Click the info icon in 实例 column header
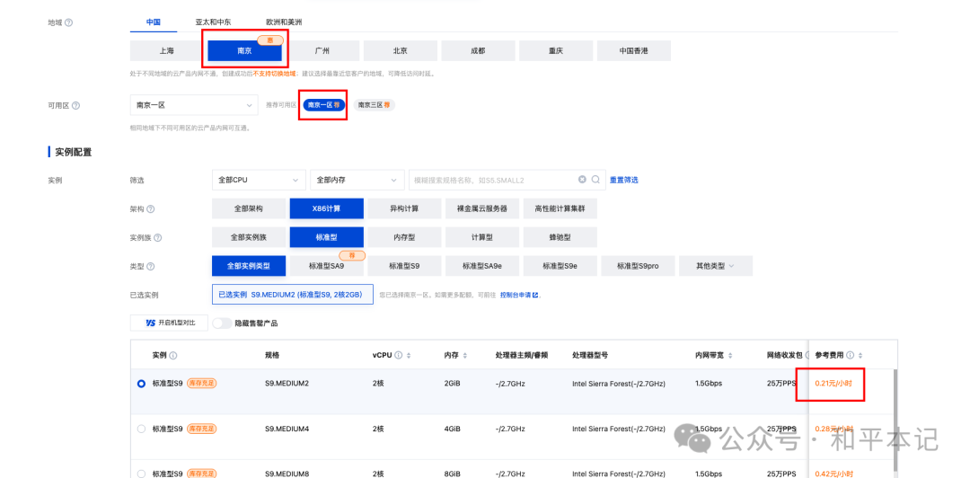 173,356
